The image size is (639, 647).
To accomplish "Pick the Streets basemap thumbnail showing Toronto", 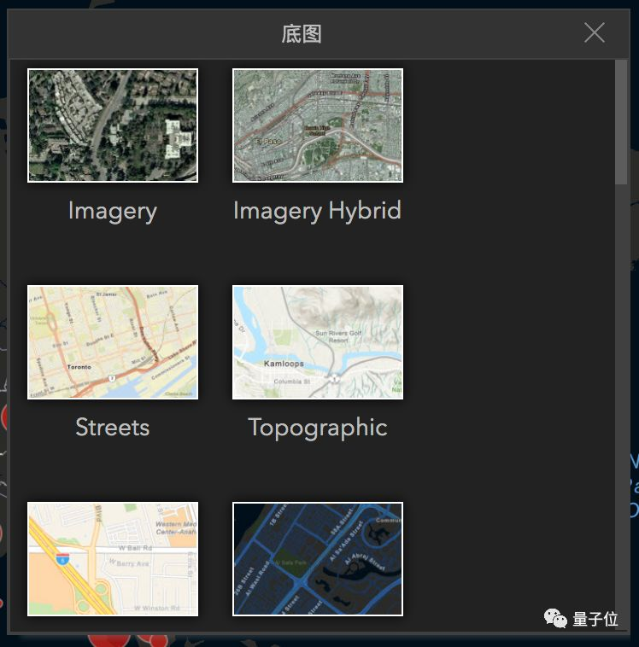I will tap(113, 342).
